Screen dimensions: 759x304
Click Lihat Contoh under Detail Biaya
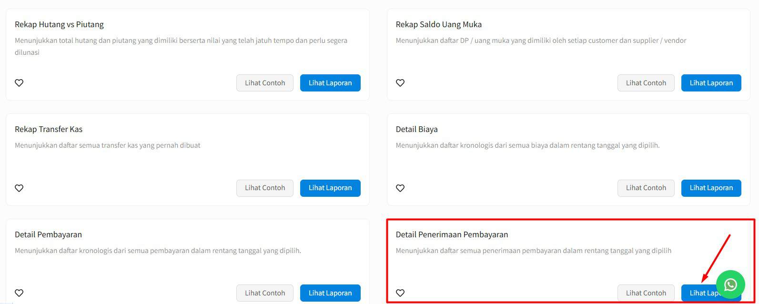tap(646, 188)
